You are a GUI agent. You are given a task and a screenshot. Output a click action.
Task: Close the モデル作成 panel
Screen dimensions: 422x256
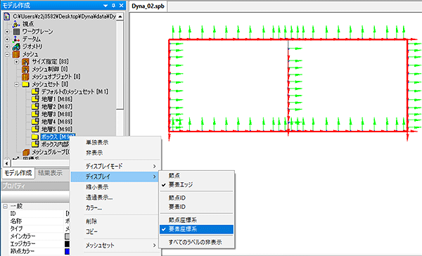coord(122,6)
